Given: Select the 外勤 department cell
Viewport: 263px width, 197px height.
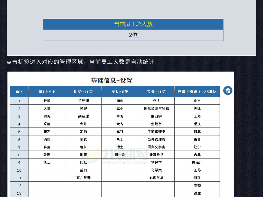Looking at the screenshot, I should point(47,155).
